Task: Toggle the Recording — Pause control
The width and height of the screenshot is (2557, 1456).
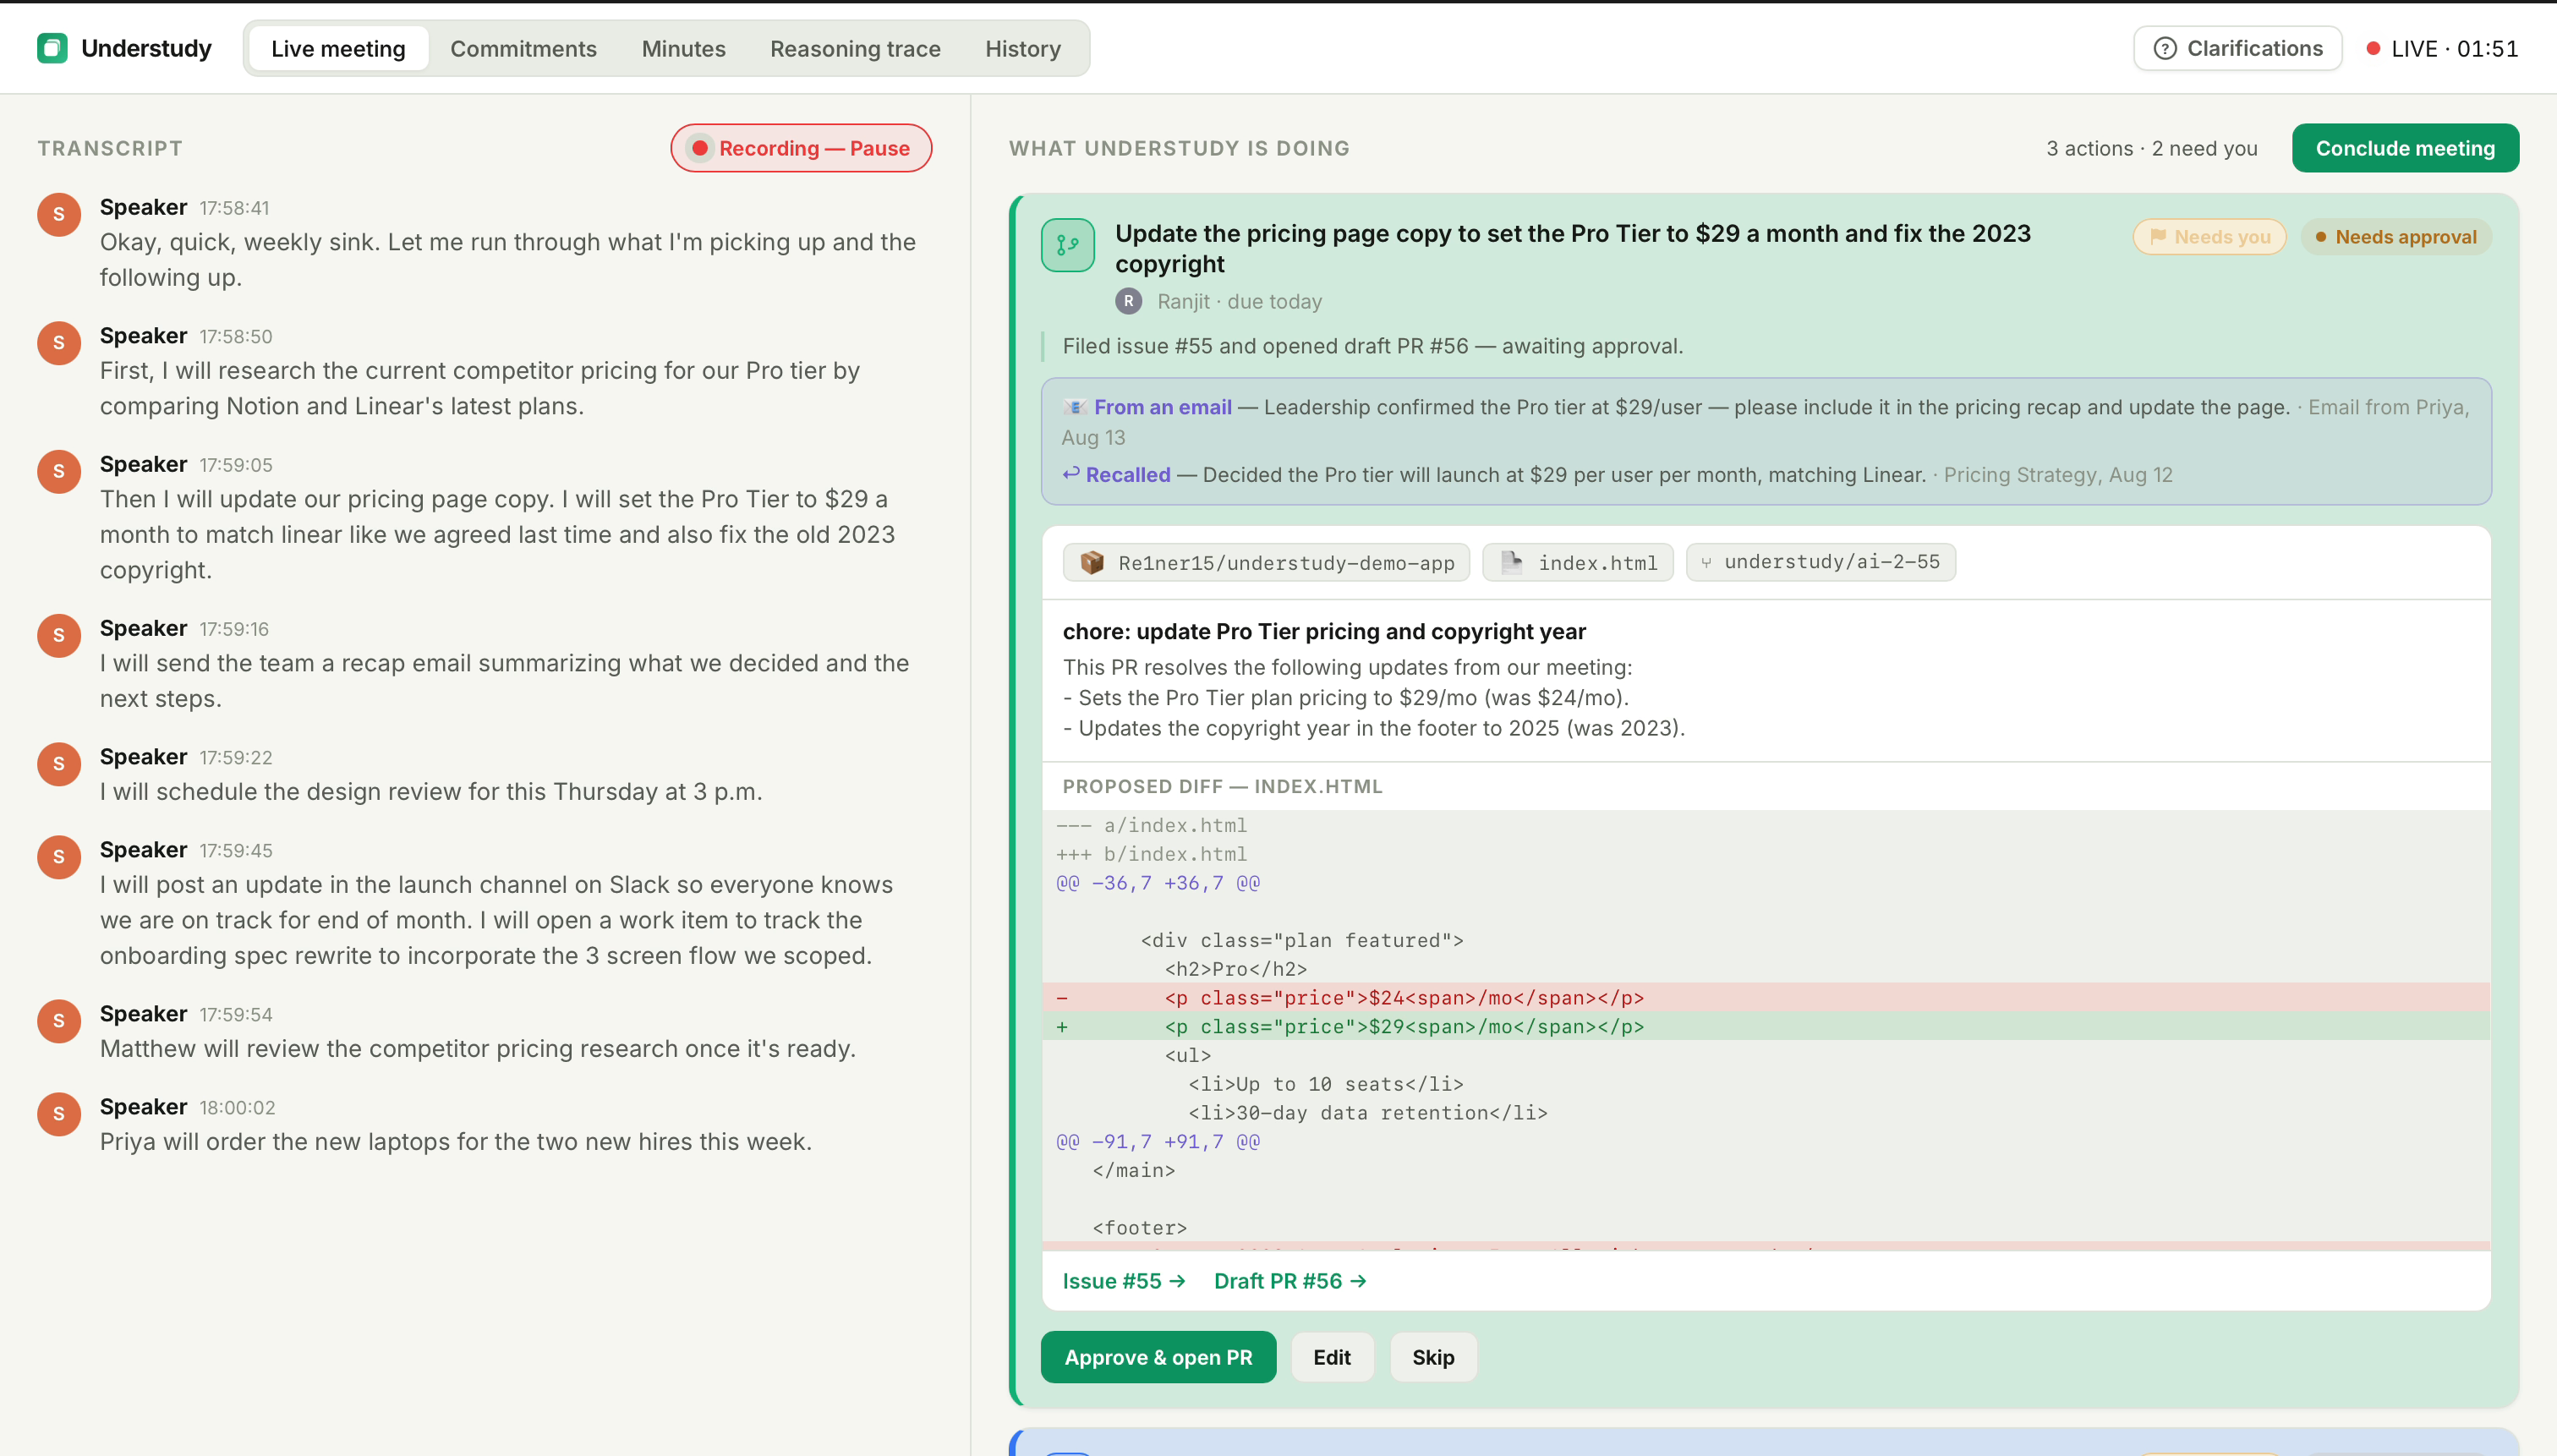Action: (x=801, y=148)
